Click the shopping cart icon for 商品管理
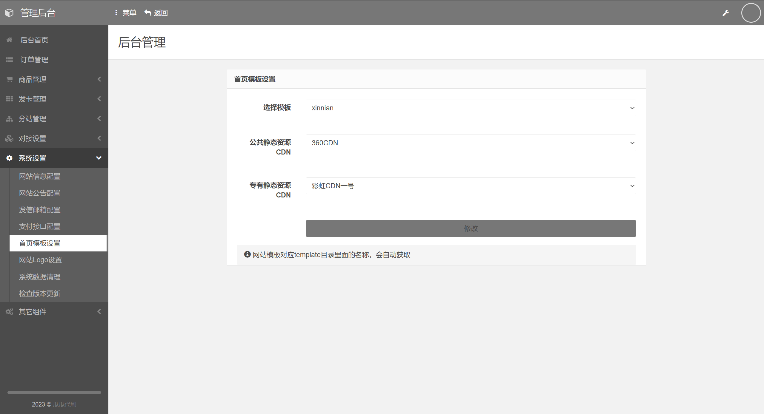The width and height of the screenshot is (764, 414). (x=9, y=79)
